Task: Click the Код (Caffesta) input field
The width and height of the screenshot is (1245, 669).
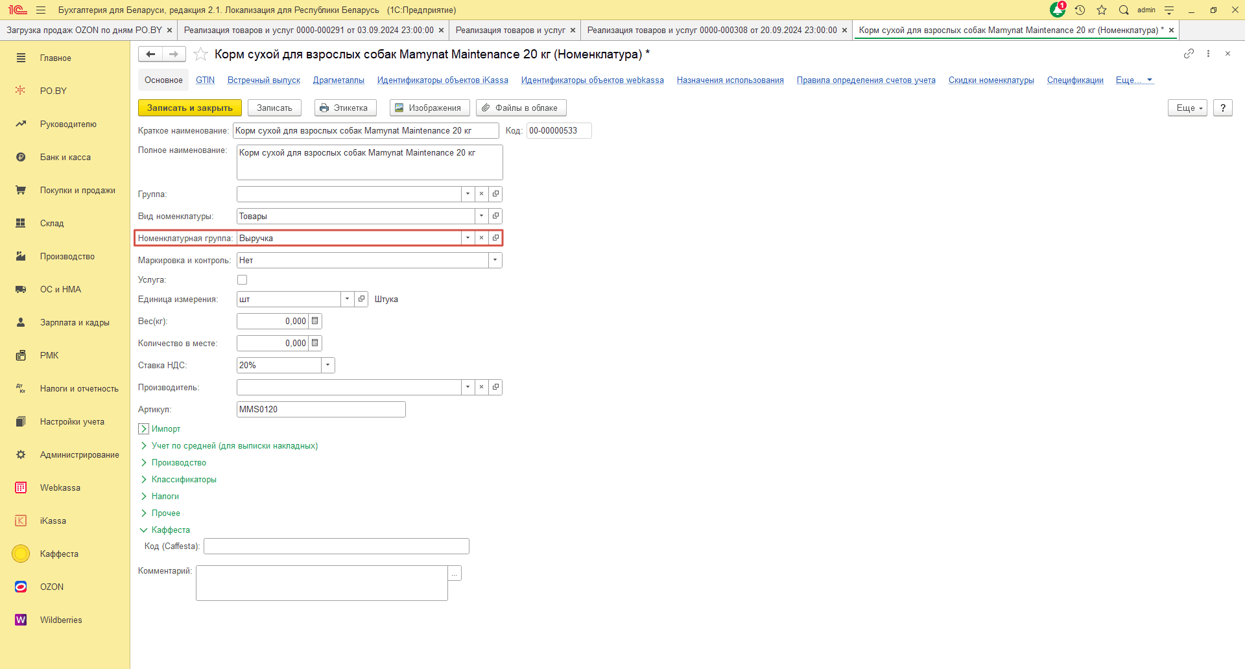Action: [337, 546]
